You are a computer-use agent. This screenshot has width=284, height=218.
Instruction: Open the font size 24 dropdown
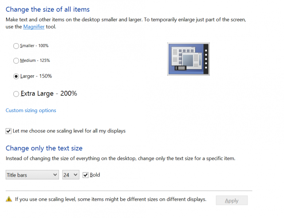(x=71, y=175)
